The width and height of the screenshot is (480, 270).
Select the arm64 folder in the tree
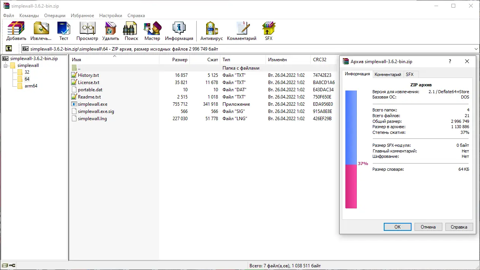click(x=31, y=86)
